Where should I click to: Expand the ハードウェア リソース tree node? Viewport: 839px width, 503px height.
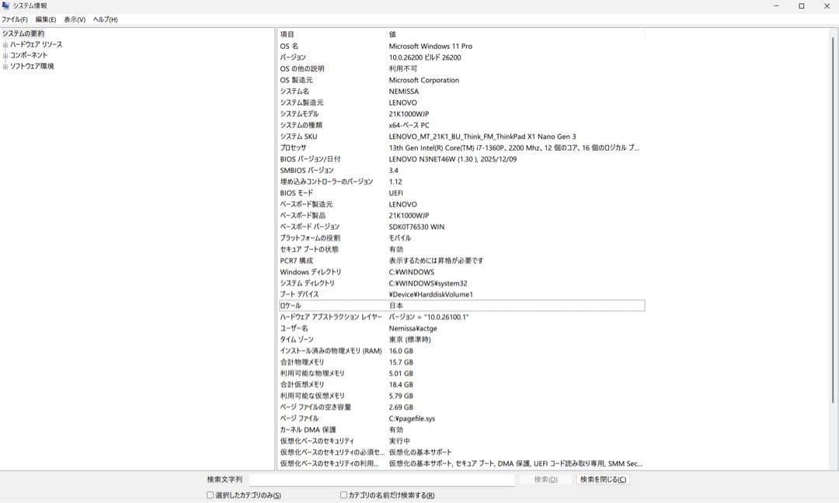[6, 44]
